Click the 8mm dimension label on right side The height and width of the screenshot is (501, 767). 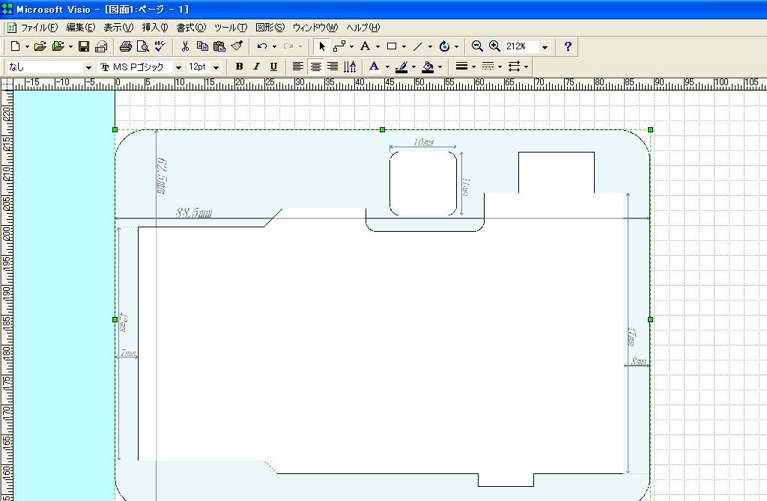pyautogui.click(x=638, y=361)
